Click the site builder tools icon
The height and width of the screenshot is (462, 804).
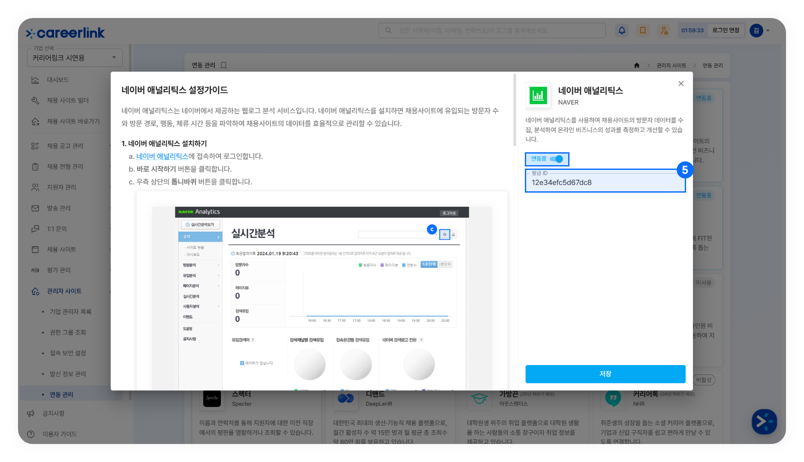[x=35, y=100]
